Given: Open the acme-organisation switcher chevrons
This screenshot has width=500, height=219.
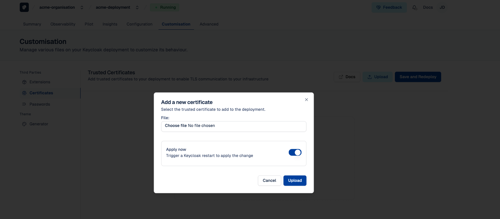Looking at the screenshot, I should 82,7.
